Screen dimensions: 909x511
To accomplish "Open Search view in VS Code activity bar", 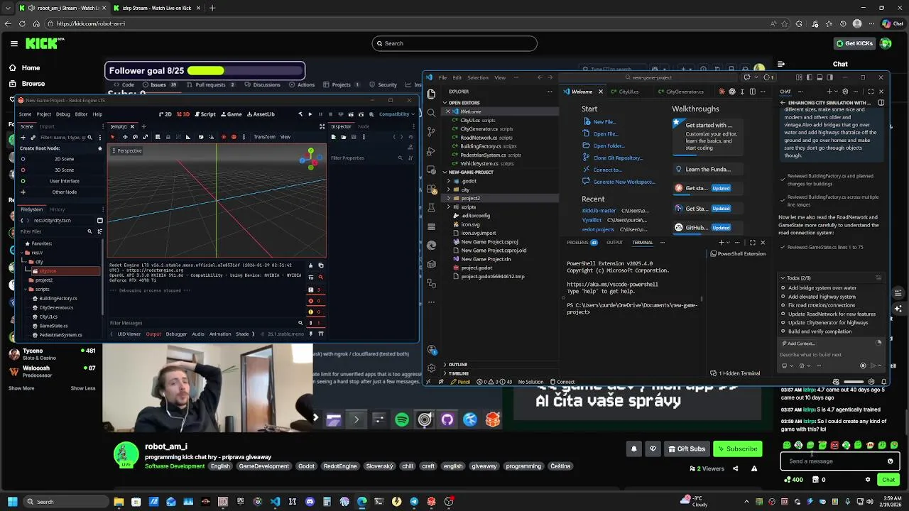I will [431, 113].
